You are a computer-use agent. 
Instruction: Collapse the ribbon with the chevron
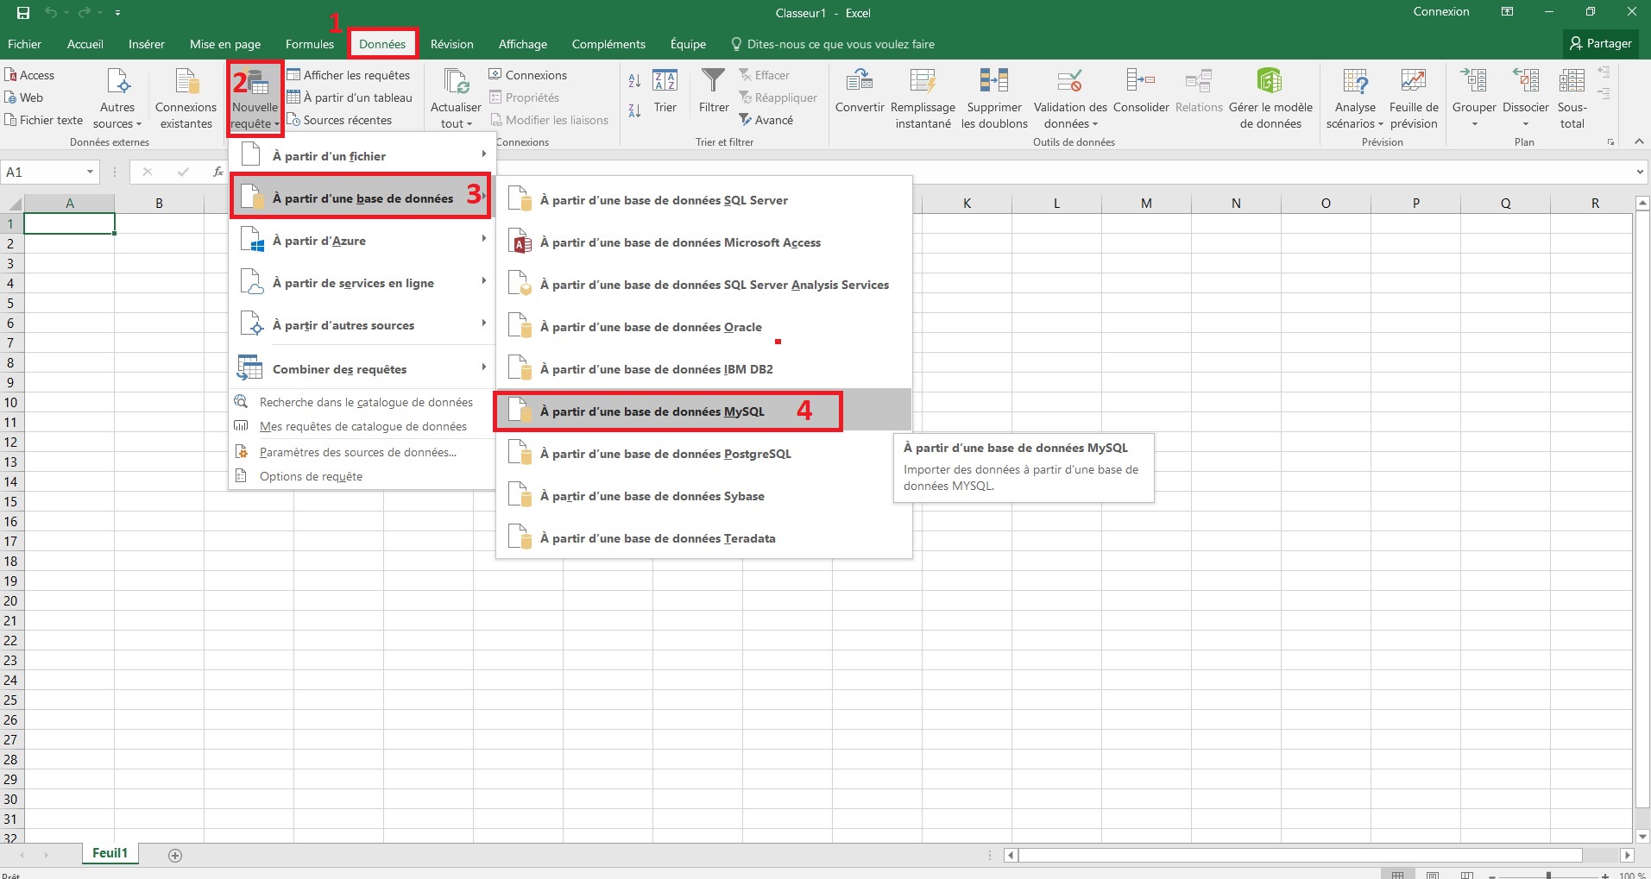(1639, 141)
